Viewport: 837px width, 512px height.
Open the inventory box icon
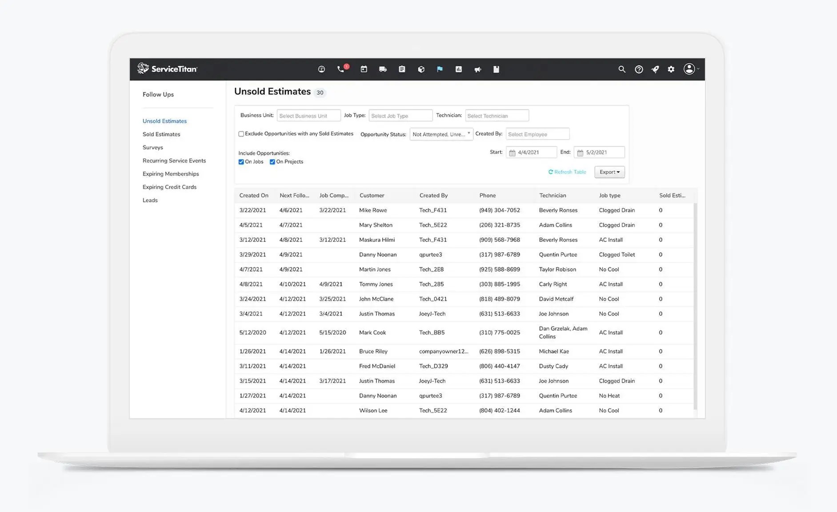click(x=421, y=69)
